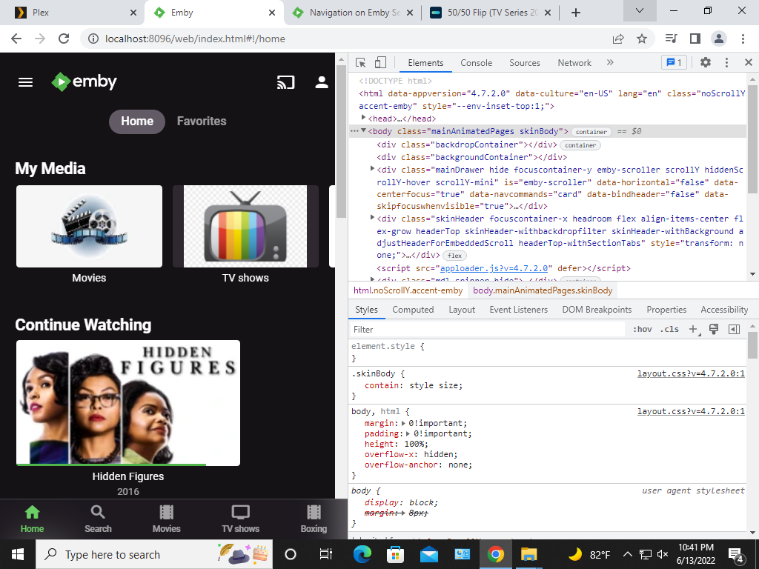Click the Hidden Figures watch progress bar
Viewport: 759px width, 569px height.
click(111, 464)
